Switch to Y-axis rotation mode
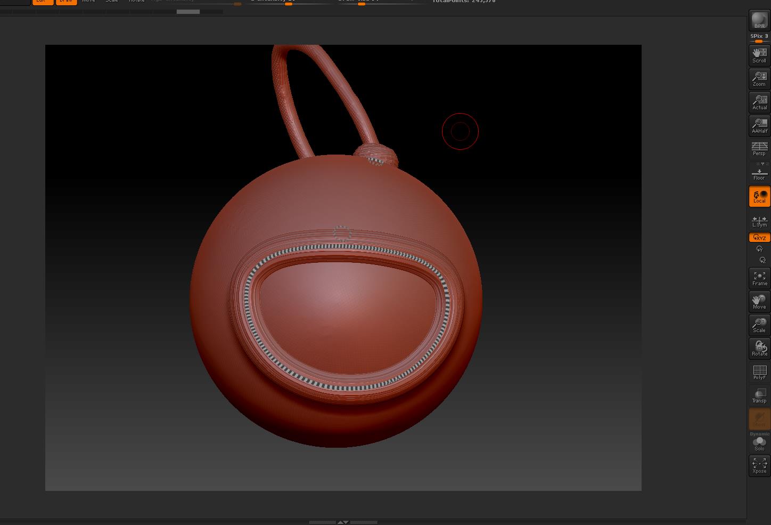 (759, 249)
